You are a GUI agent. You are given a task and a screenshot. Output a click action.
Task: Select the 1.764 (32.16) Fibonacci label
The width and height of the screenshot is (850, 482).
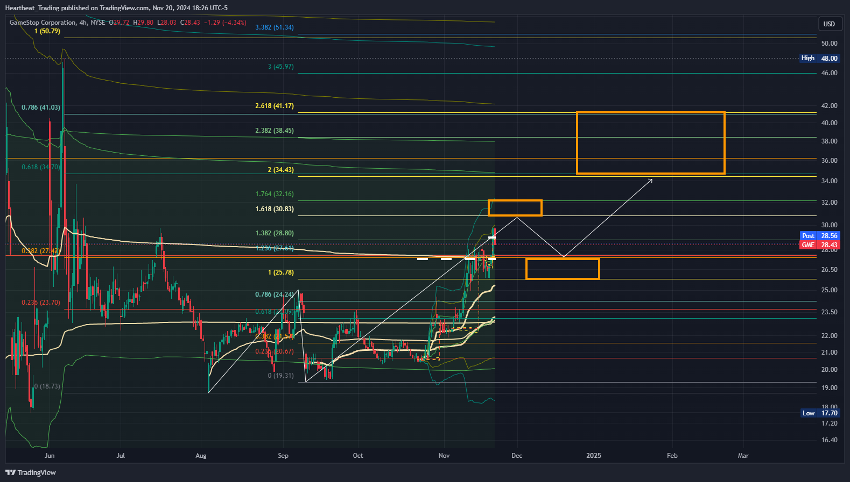pyautogui.click(x=275, y=194)
